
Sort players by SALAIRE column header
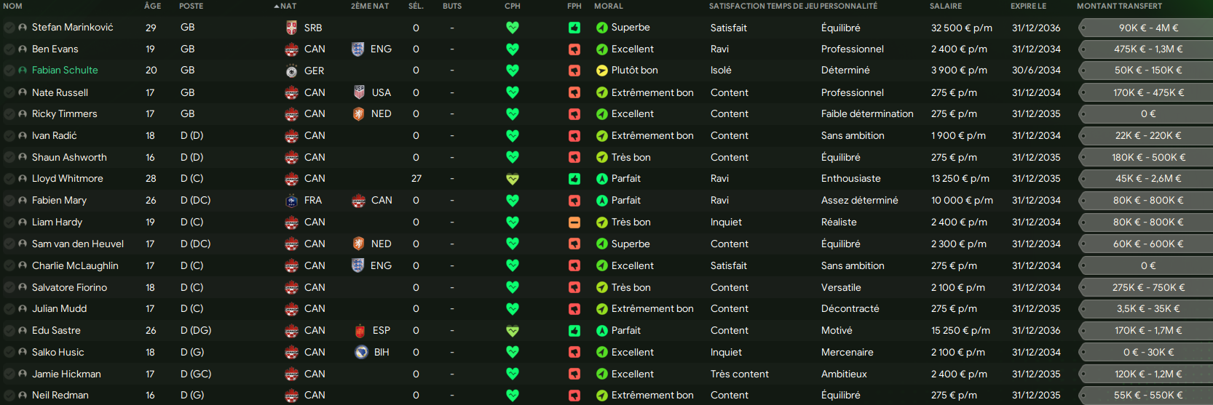click(945, 6)
